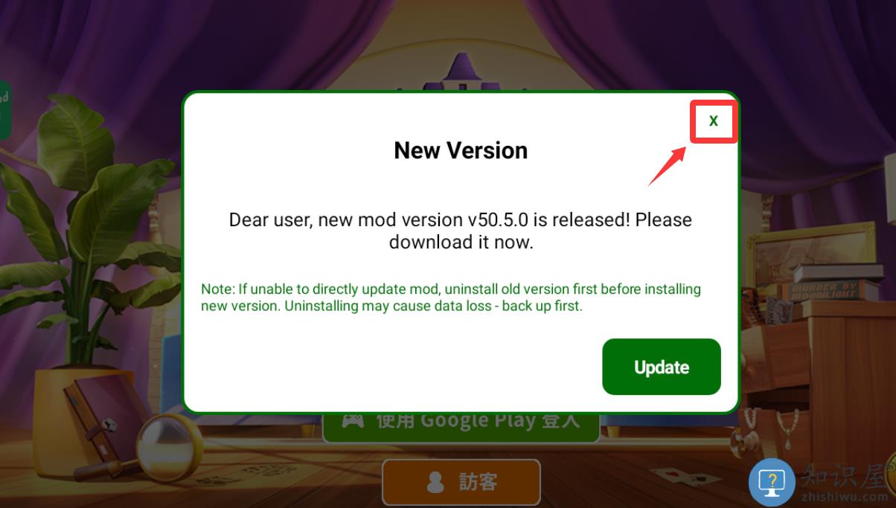Viewport: 896px width, 508px height.
Task: Click the gamepad icon on Google Play button
Action: coord(352,421)
